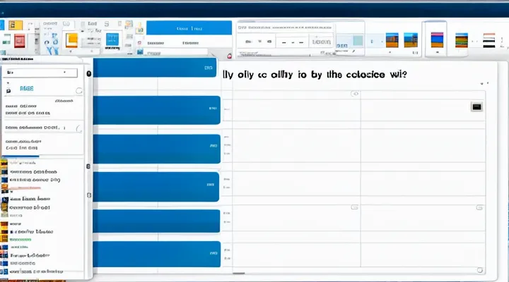The height and width of the screenshot is (282, 509).
Task: Click the yellow layout icon in top-left ribbon
Action: [x=16, y=25]
